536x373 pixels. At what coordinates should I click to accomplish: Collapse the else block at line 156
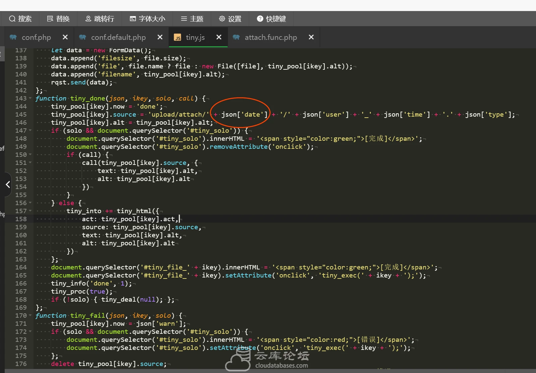click(x=31, y=203)
